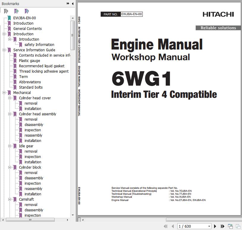
Task: Collapse the Cylinder head cover node
Action: [10, 98]
